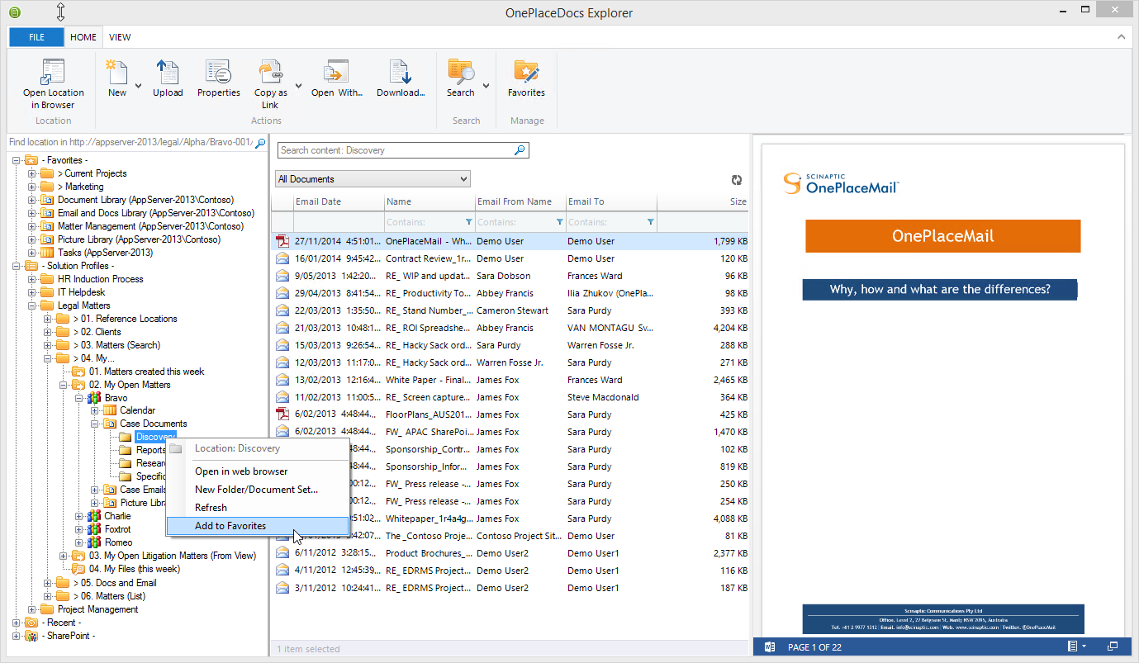Click the Word icon in preview status bar

tap(769, 646)
